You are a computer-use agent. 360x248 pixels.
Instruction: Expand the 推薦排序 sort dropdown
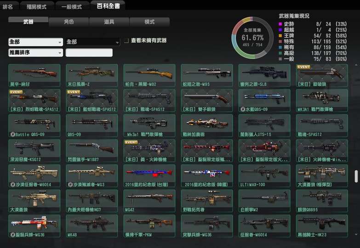click(x=35, y=52)
